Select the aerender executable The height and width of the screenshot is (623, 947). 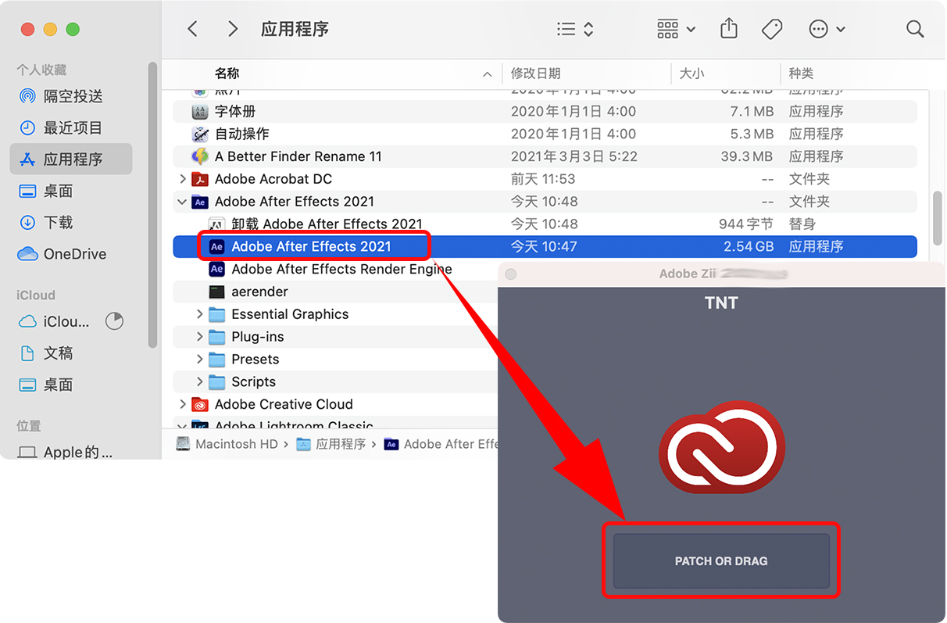(x=259, y=292)
